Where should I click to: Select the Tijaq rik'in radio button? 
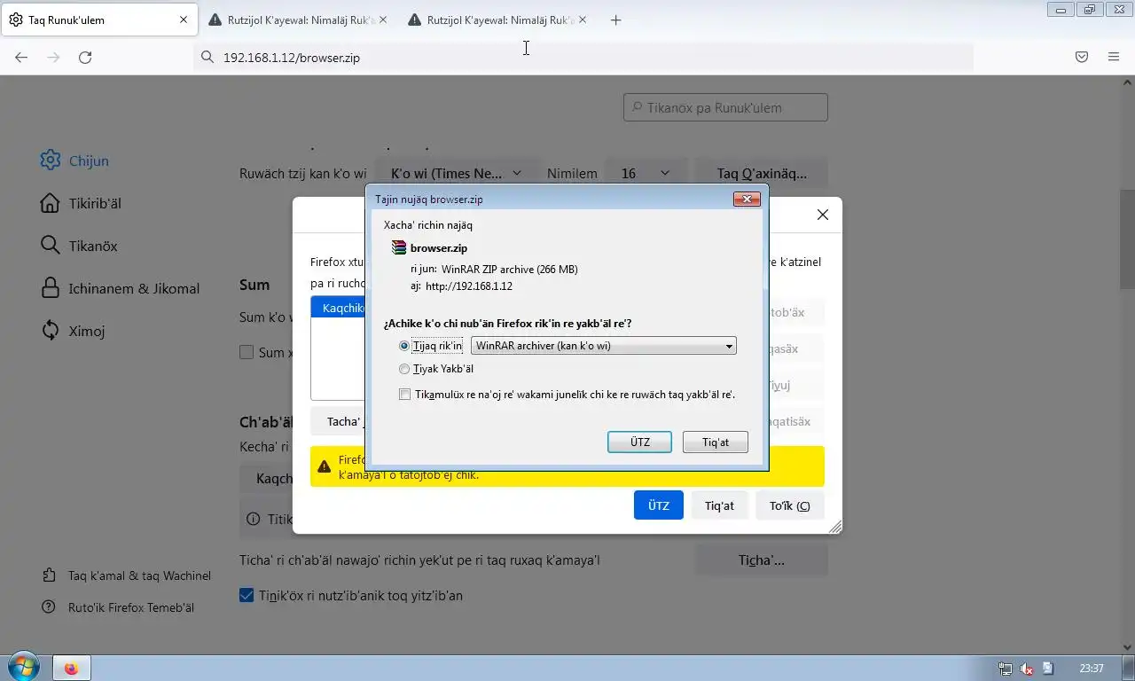tap(404, 346)
